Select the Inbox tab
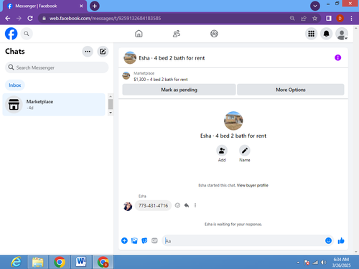This screenshot has height=269, width=359. (15, 85)
